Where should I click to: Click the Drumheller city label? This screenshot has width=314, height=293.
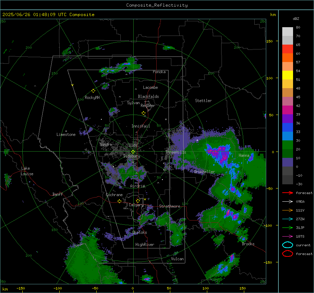coord(204,172)
